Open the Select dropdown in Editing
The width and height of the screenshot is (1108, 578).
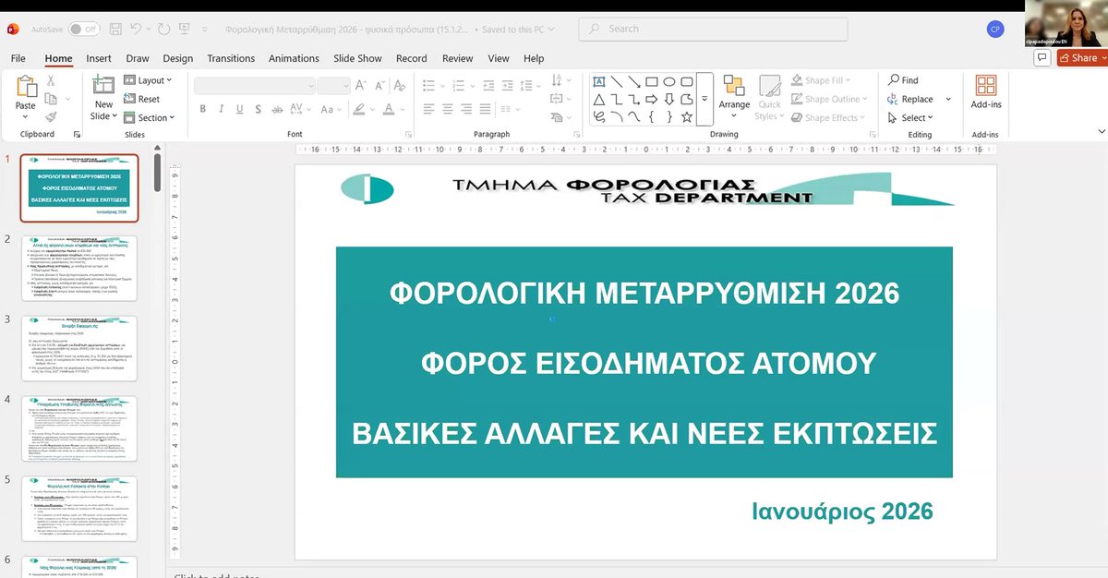tap(910, 117)
